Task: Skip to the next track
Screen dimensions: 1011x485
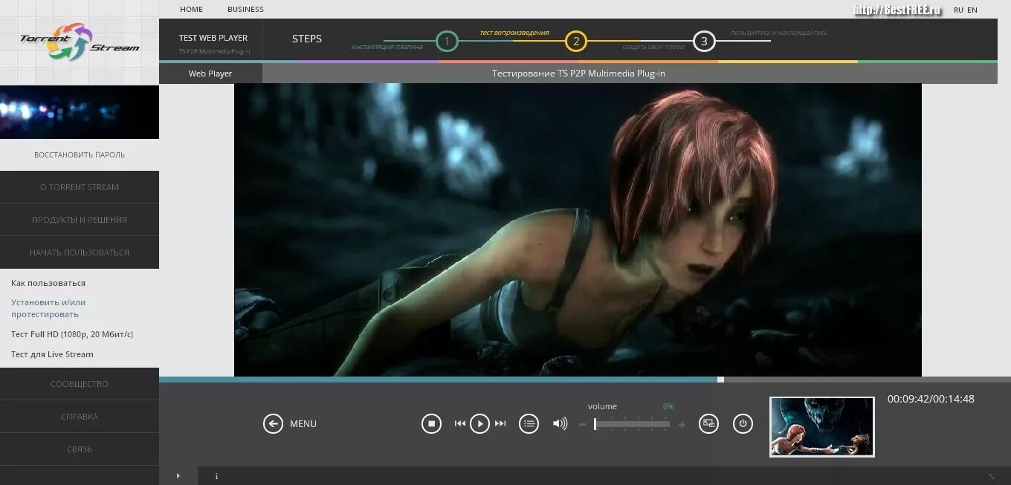Action: [500, 423]
